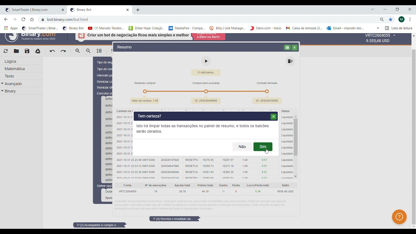Open the MediaFire bookmark
Image resolution: width=416 pixels, height=234 pixels.
(x=187, y=28)
